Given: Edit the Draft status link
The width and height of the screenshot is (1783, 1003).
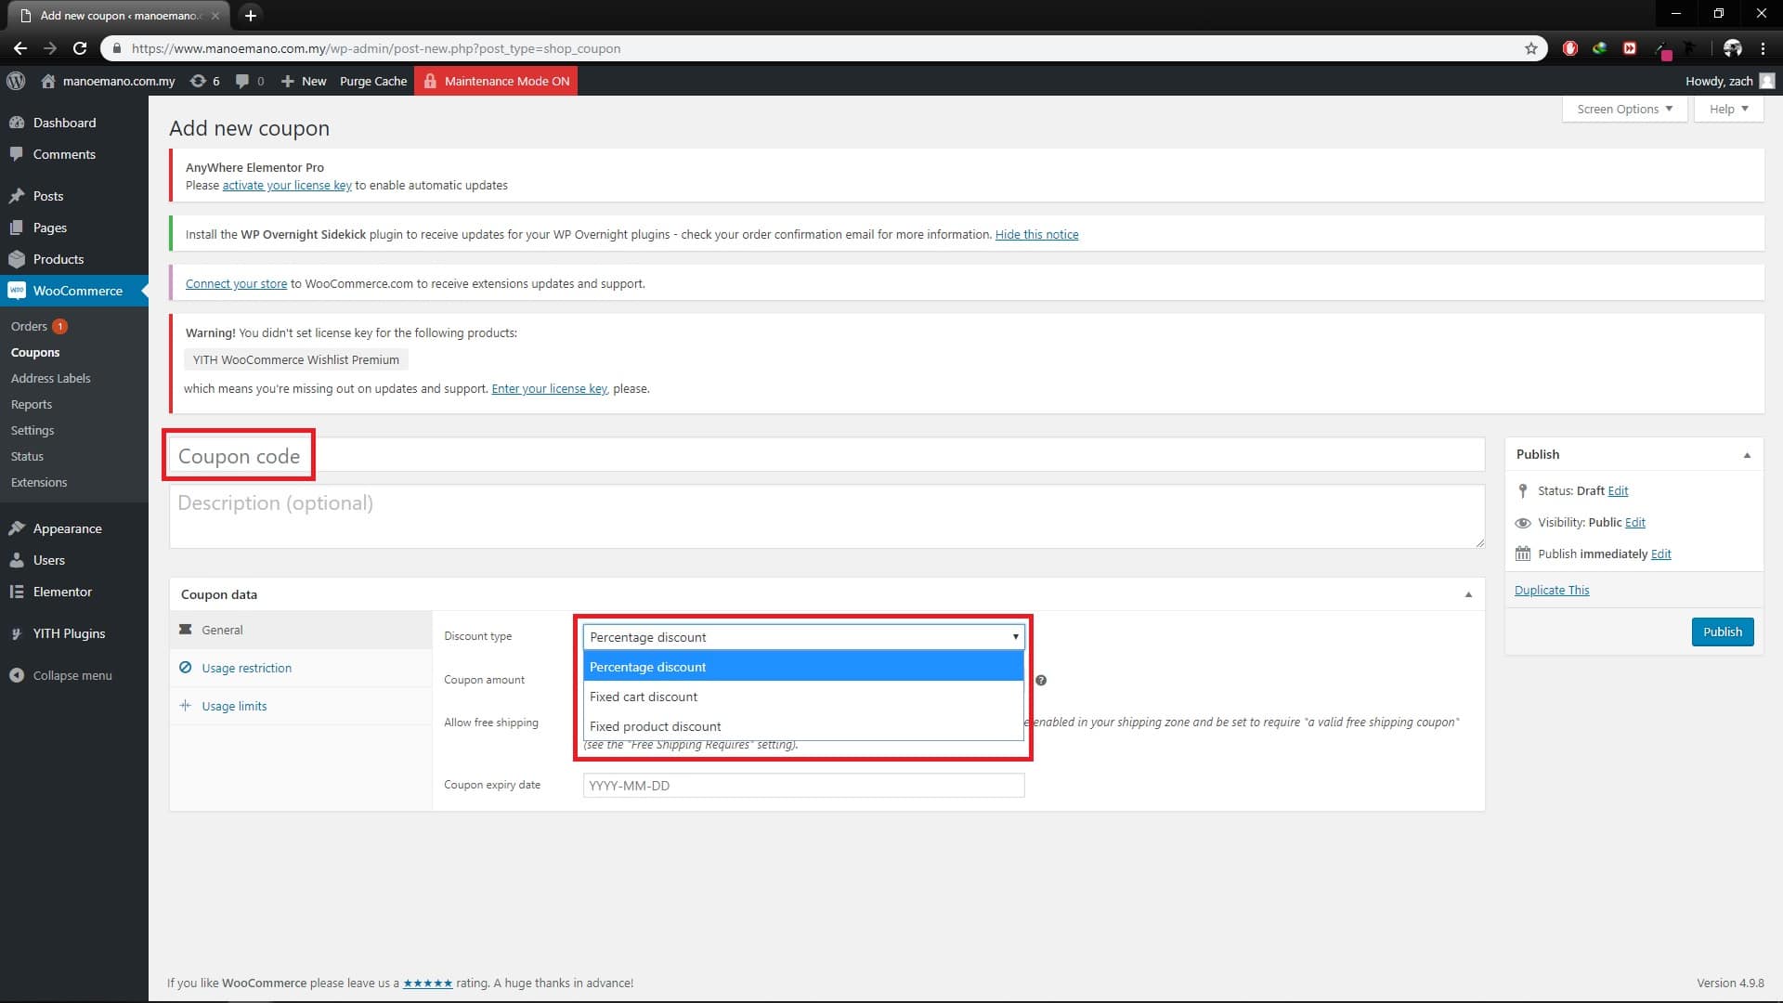Looking at the screenshot, I should (1618, 490).
